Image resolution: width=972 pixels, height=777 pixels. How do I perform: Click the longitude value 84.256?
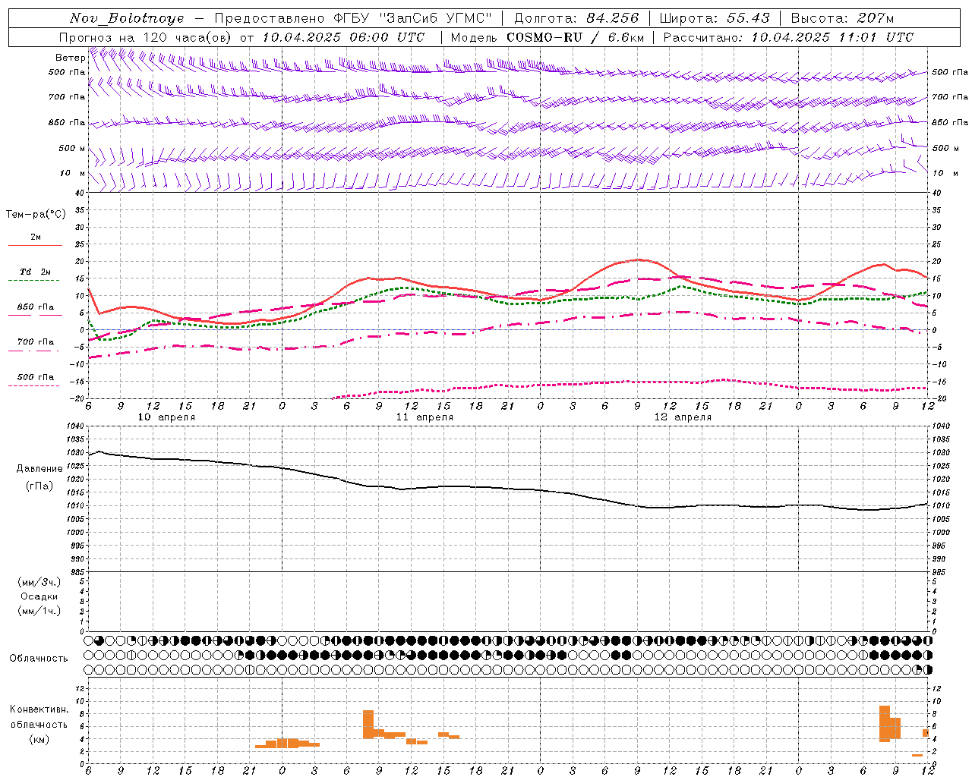click(613, 18)
